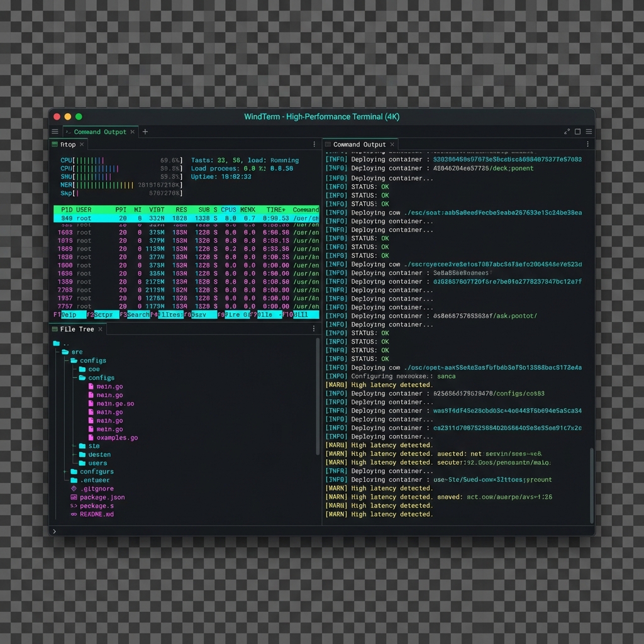Click the README.md file icon
The width and height of the screenshot is (644, 644).
(74, 514)
